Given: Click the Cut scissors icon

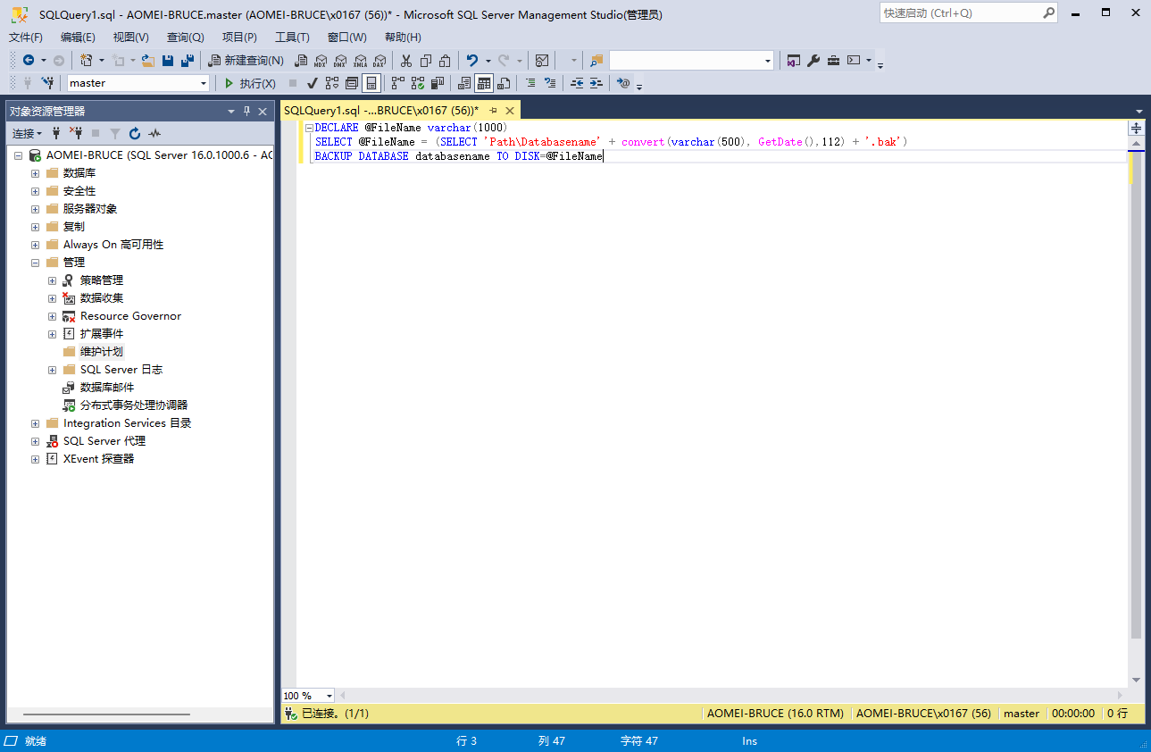Looking at the screenshot, I should coord(405,61).
